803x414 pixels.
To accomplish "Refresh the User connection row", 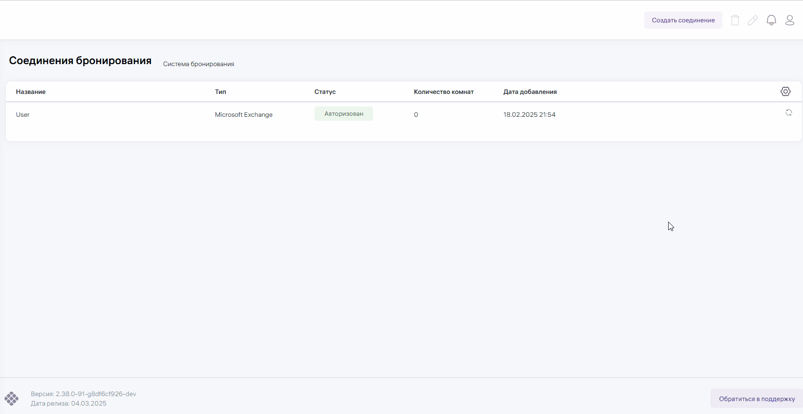I will click(789, 113).
